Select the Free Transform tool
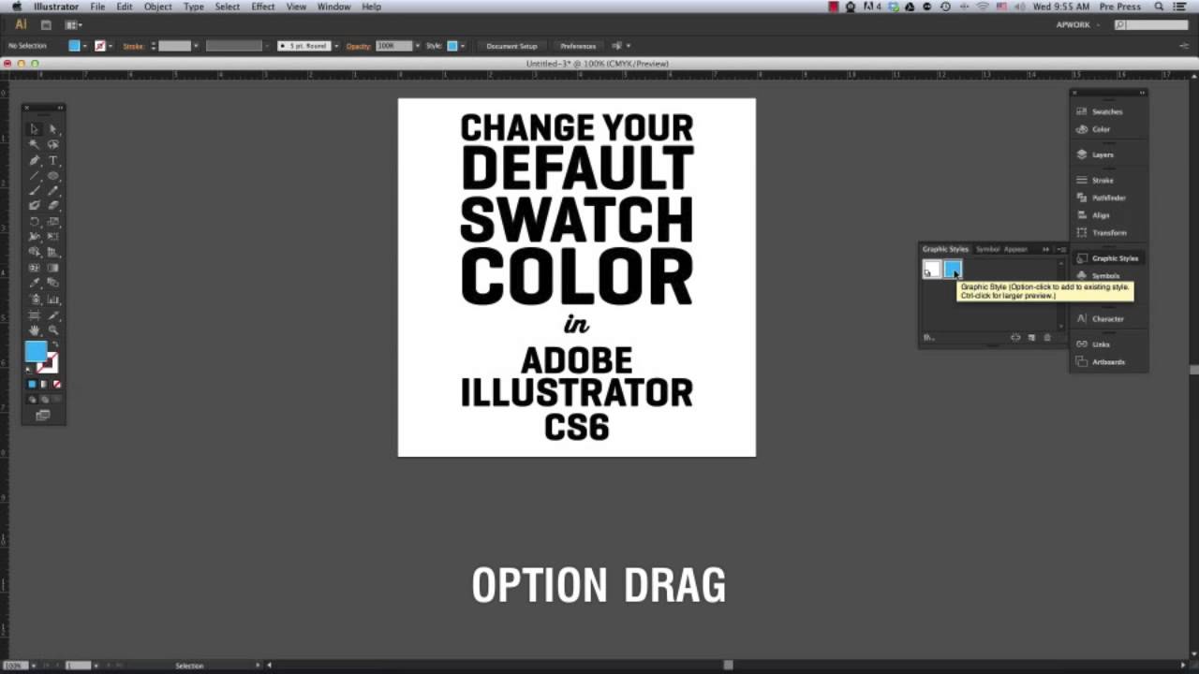The height and width of the screenshot is (674, 1199). click(52, 237)
